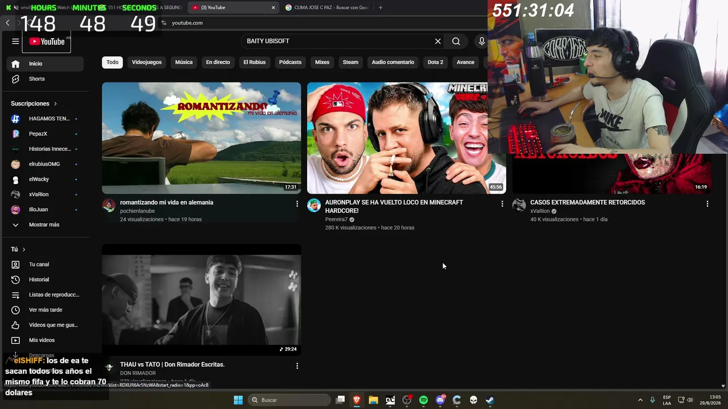Go to Inicio in the sidebar
Screen dimensions: 728x409
point(45,64)
